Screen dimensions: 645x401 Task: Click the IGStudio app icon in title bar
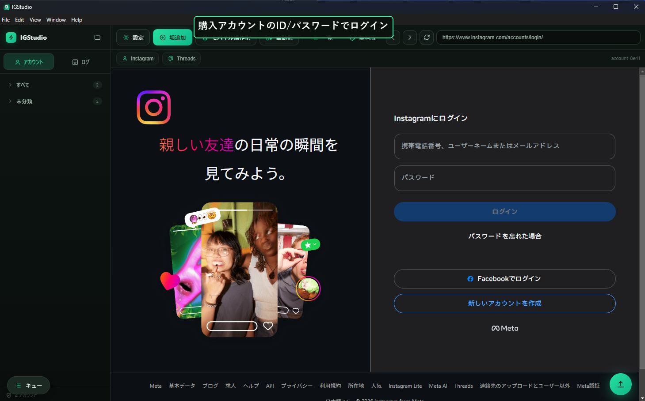point(6,7)
